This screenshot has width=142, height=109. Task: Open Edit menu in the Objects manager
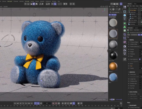(134, 6)
